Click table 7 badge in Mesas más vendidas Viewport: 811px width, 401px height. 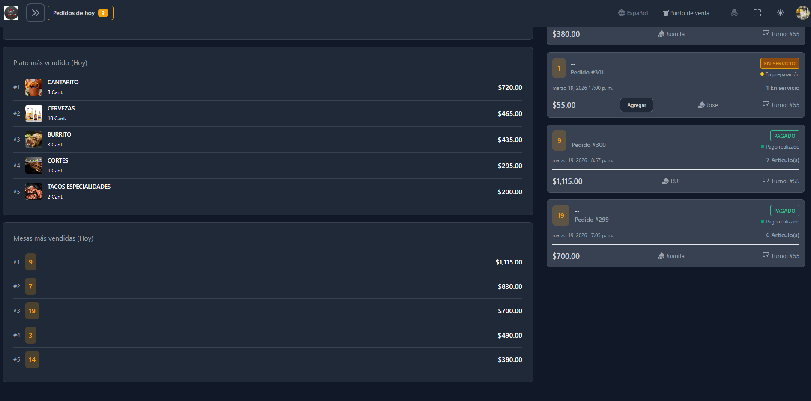pos(30,286)
